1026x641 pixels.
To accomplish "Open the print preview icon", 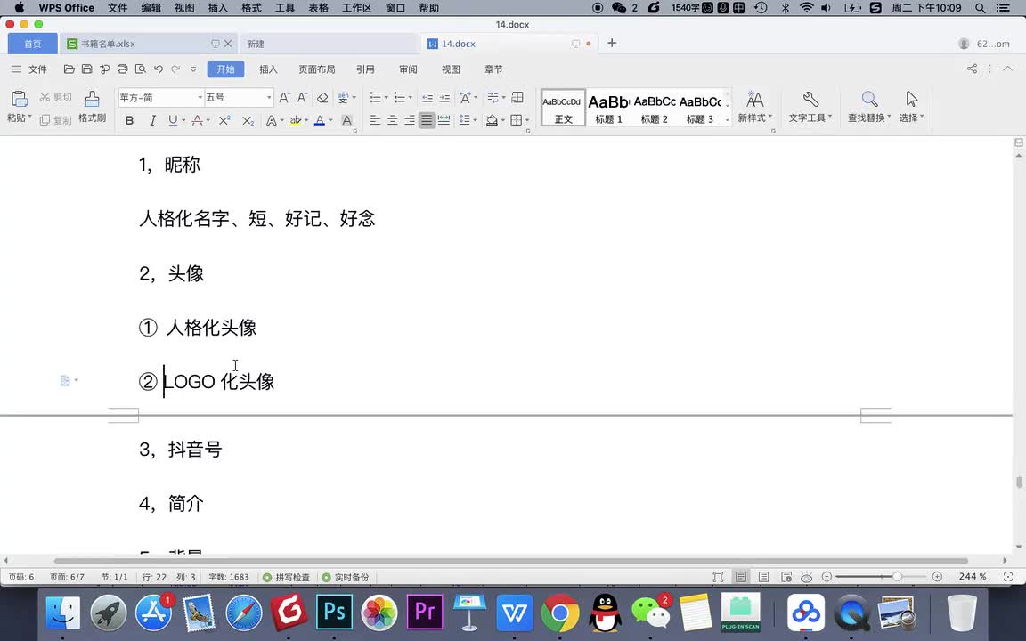I will 140,69.
